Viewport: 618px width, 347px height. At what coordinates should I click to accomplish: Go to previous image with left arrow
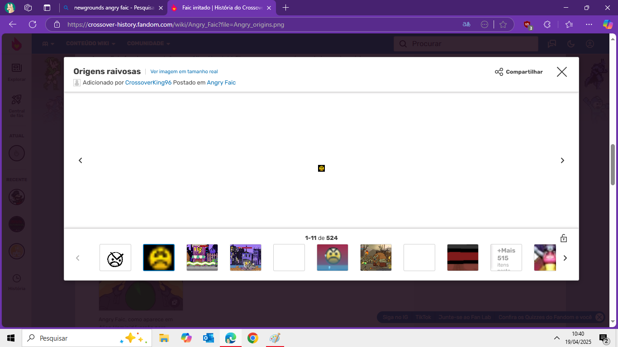point(81,160)
